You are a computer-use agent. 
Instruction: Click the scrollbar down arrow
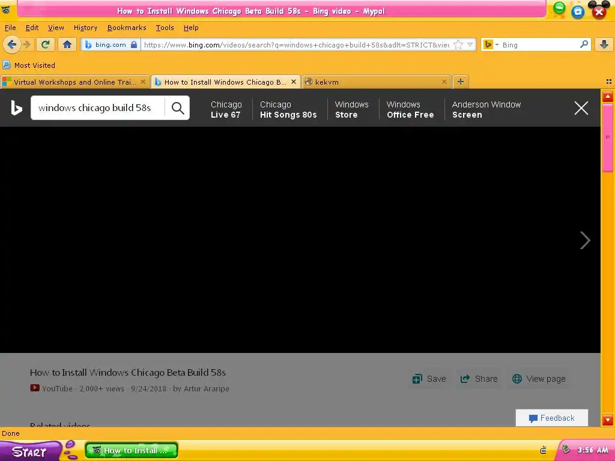click(x=608, y=420)
